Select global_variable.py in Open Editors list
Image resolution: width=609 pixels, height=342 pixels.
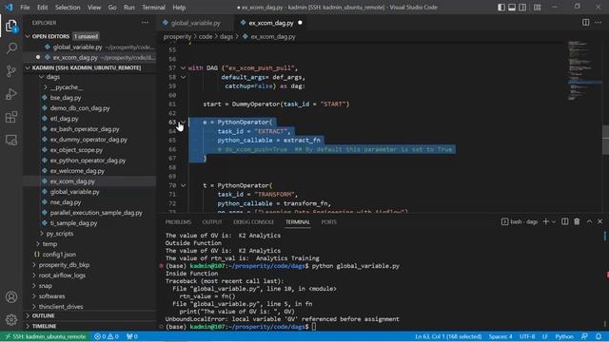pos(77,47)
